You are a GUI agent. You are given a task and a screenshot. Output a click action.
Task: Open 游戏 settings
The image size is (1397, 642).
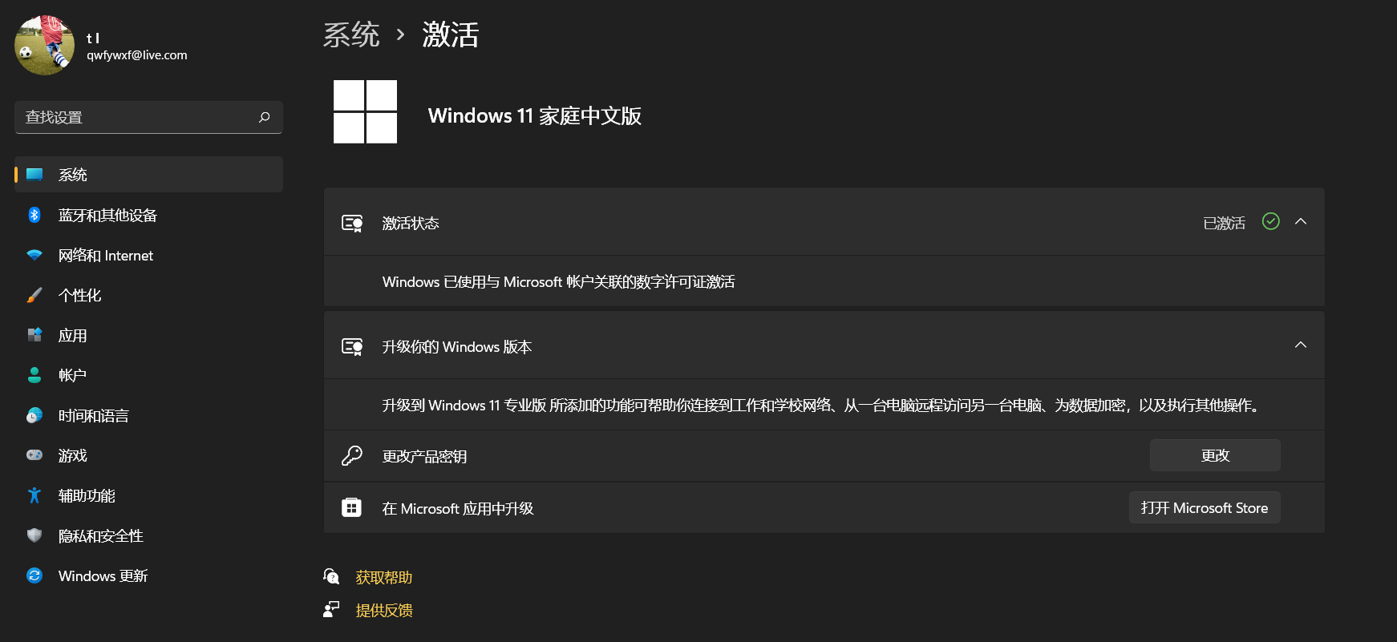[x=148, y=455]
